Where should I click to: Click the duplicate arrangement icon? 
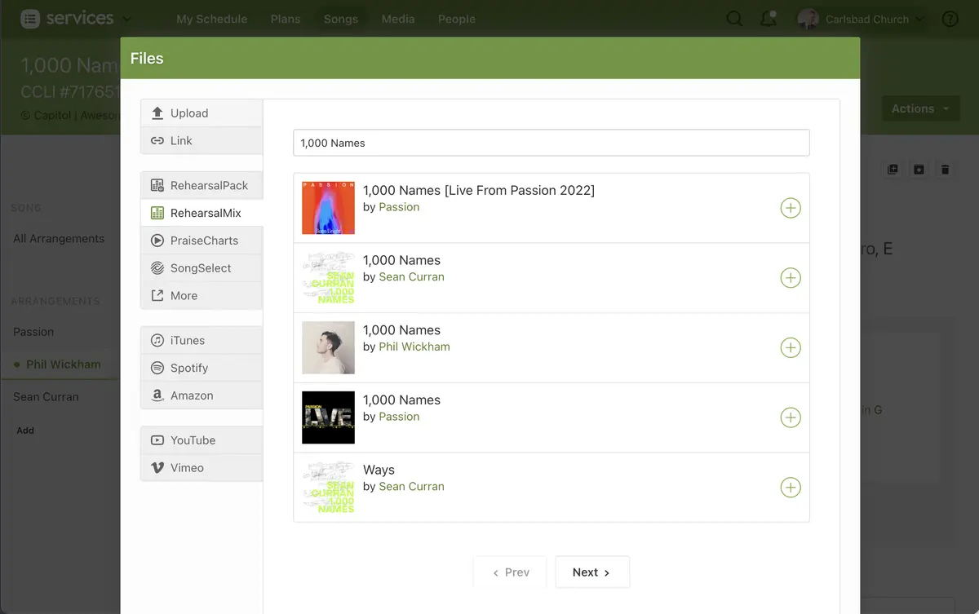(x=893, y=170)
